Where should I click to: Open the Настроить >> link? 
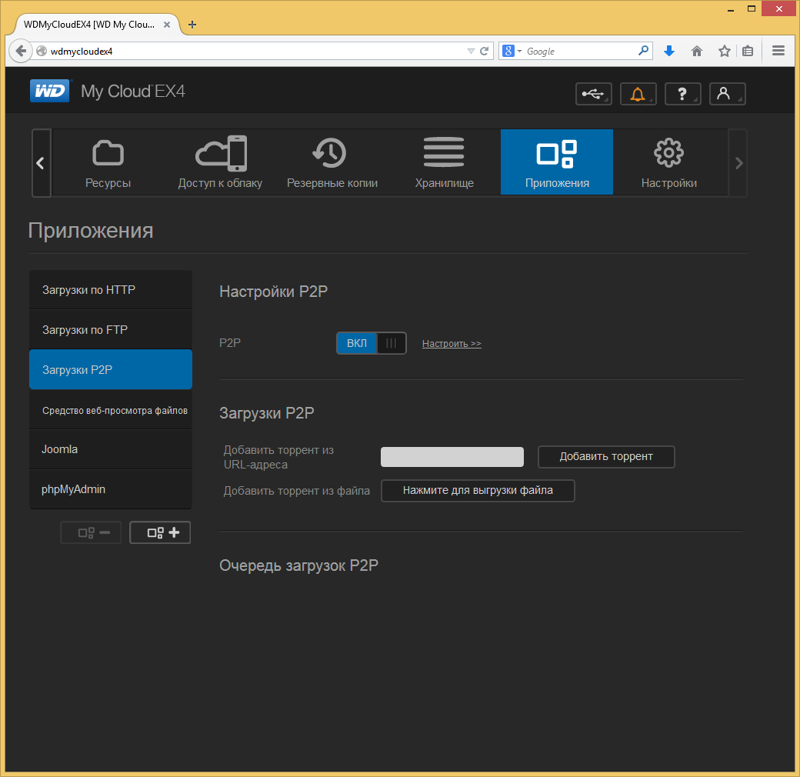[452, 344]
